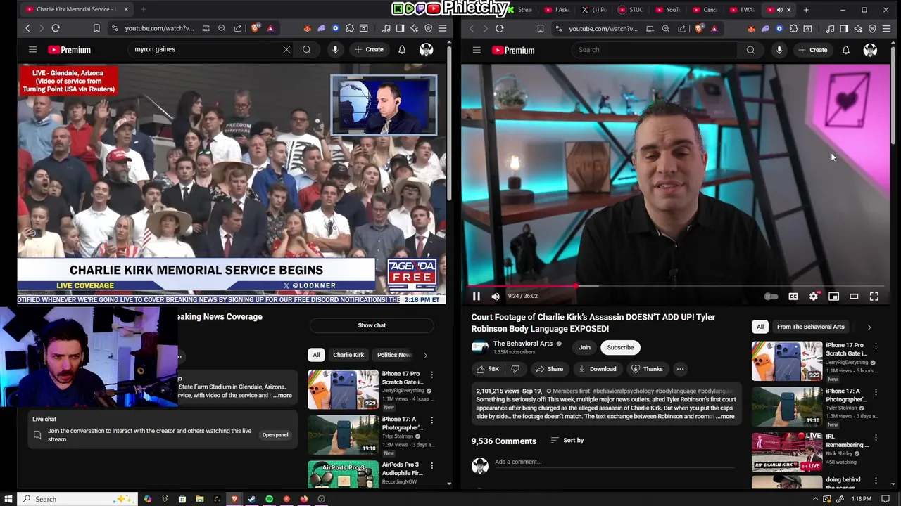
Task: Open Create menu in left YouTube window
Action: 369,49
